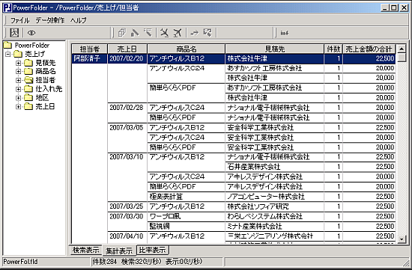
Task: Select the 2007/03/05 date cell
Action: [x=127, y=128]
